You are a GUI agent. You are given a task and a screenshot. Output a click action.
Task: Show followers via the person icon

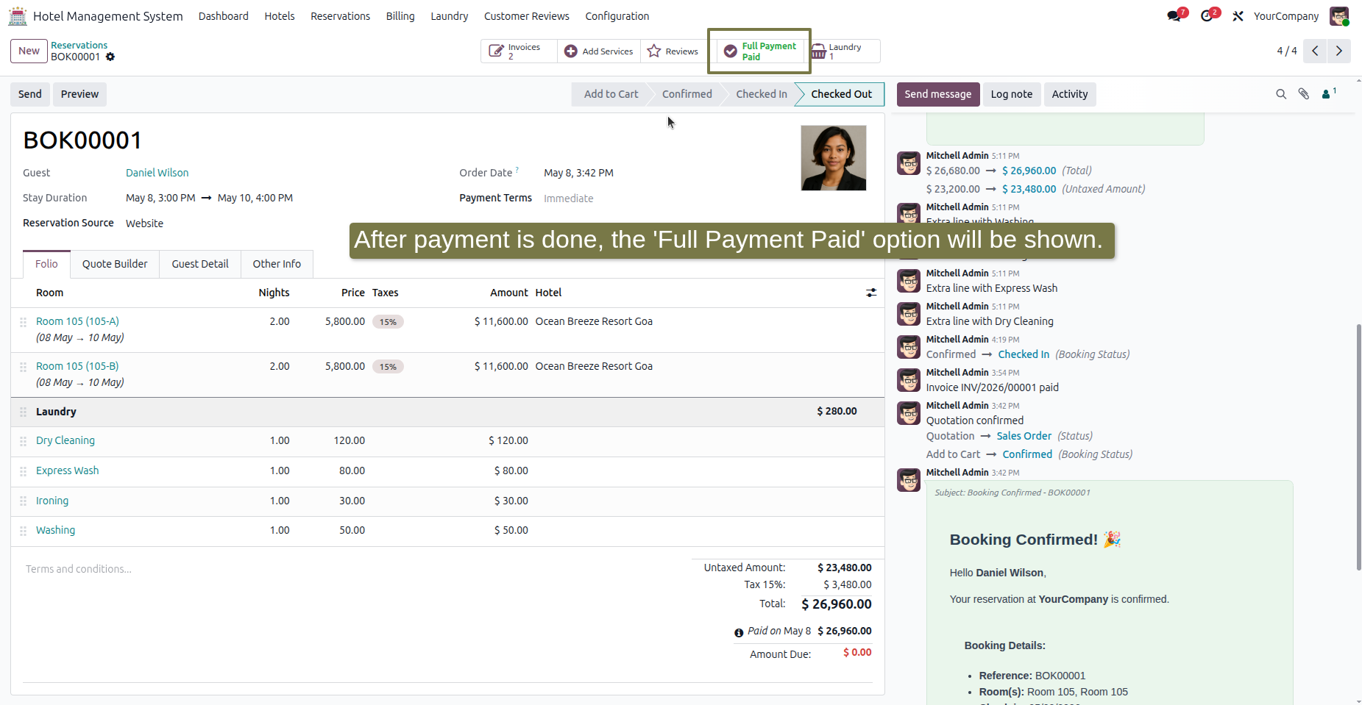[1328, 93]
